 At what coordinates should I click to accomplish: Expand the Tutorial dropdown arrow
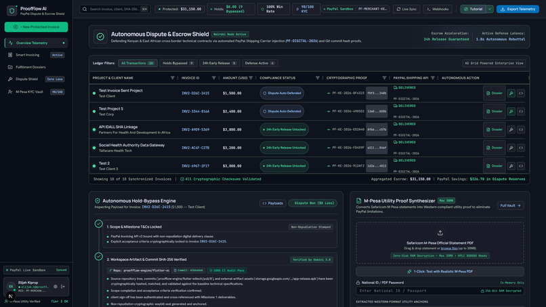pyautogui.click(x=490, y=9)
